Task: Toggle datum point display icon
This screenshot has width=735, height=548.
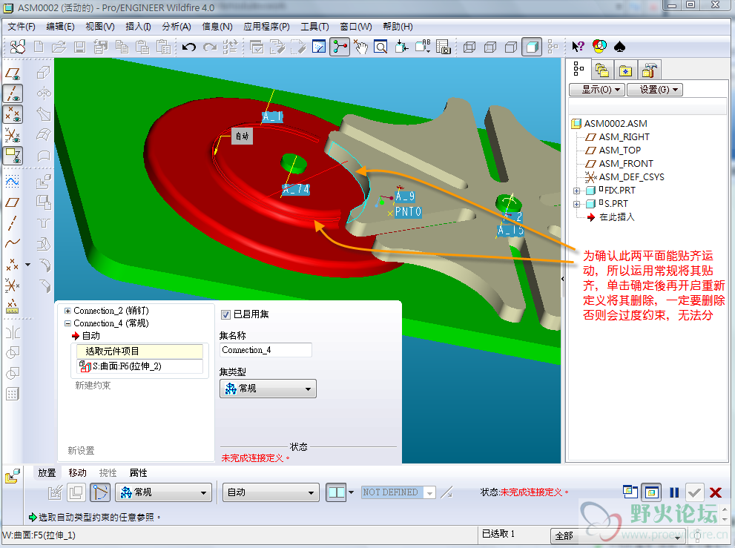Action: (x=13, y=114)
